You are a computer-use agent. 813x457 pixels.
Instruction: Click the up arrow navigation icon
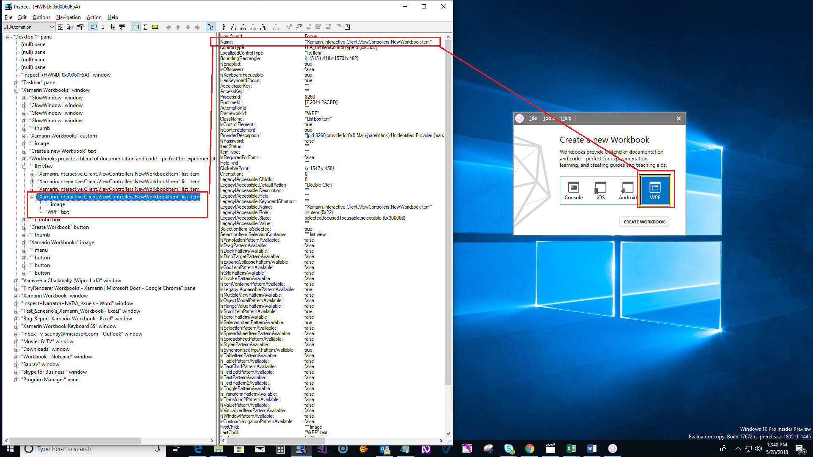178,27
